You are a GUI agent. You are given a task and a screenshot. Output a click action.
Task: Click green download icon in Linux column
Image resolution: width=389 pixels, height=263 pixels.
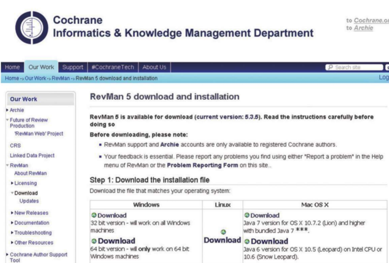click(x=223, y=232)
